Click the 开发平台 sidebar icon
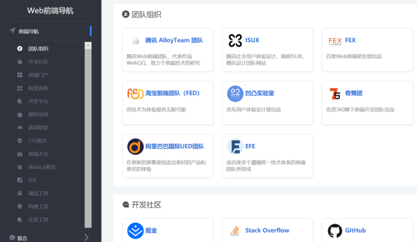 20,101
